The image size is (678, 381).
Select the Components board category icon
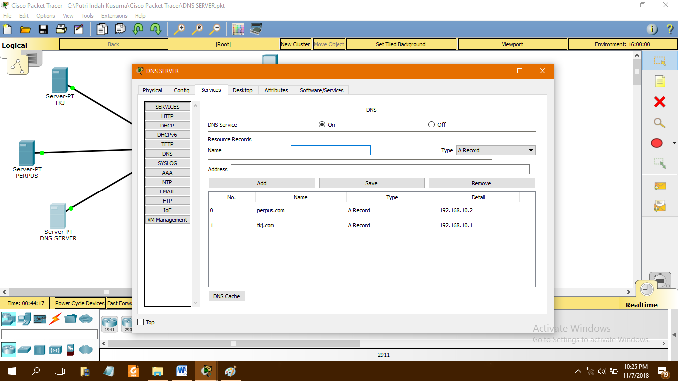40,318
